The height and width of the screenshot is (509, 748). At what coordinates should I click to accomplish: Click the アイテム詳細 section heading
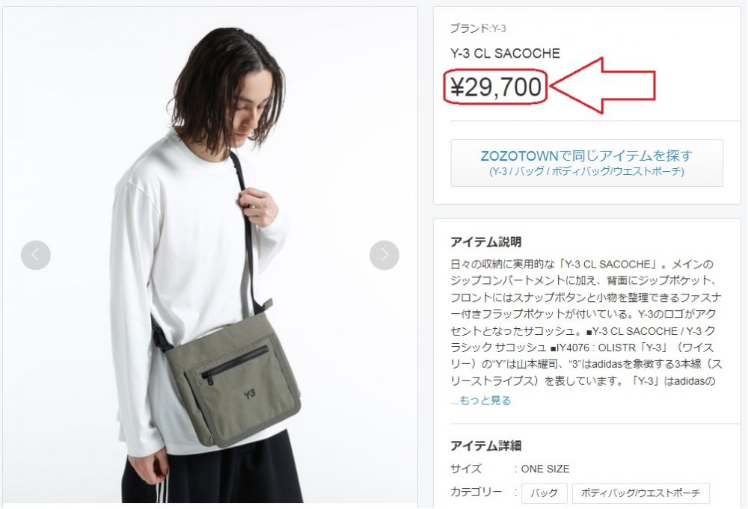pos(485,446)
